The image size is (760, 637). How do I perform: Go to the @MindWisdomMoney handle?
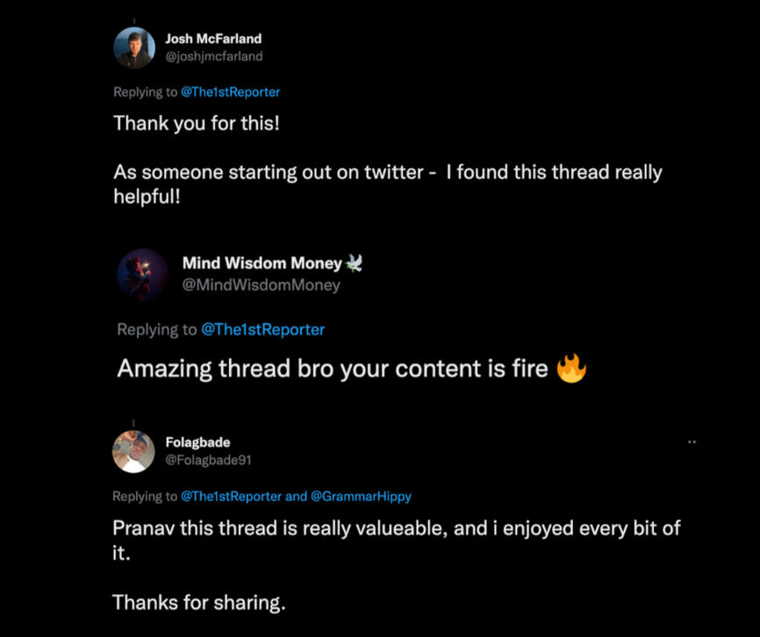pyautogui.click(x=261, y=284)
